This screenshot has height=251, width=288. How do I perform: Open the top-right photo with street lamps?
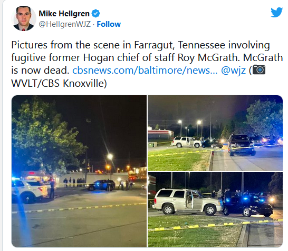pyautogui.click(x=215, y=133)
